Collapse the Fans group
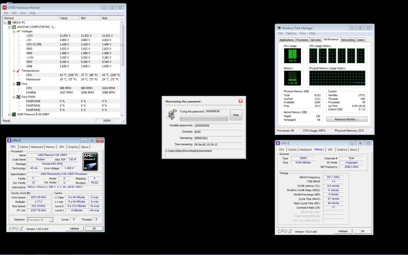The width and height of the screenshot is (408, 255). 14,84
